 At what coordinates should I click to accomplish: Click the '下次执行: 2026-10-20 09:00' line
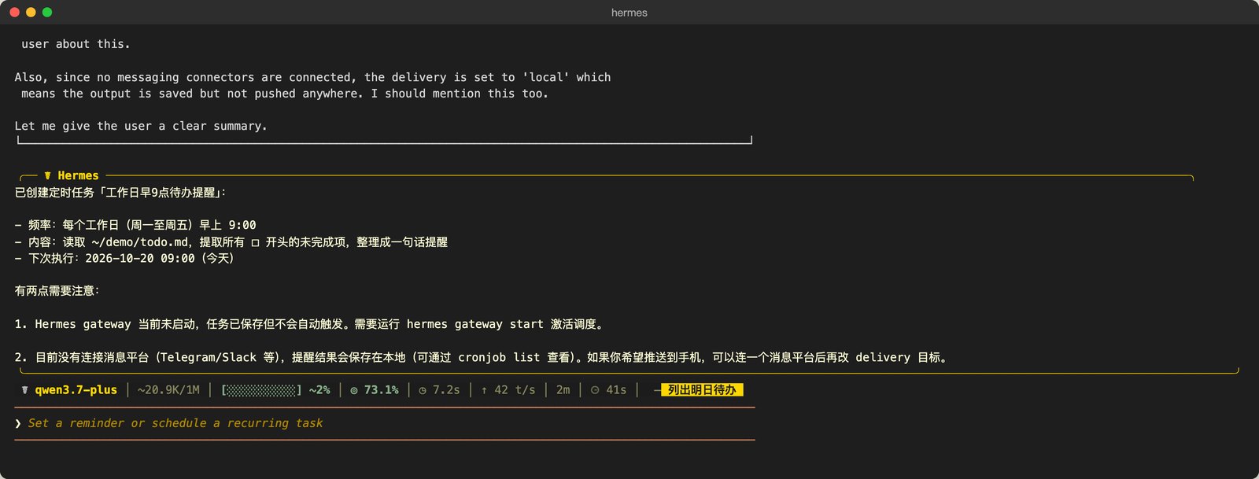[x=124, y=258]
